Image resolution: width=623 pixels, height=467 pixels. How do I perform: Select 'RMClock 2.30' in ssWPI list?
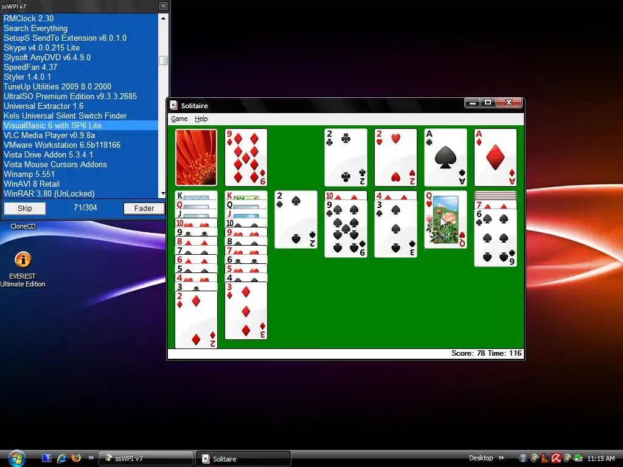tap(80, 18)
